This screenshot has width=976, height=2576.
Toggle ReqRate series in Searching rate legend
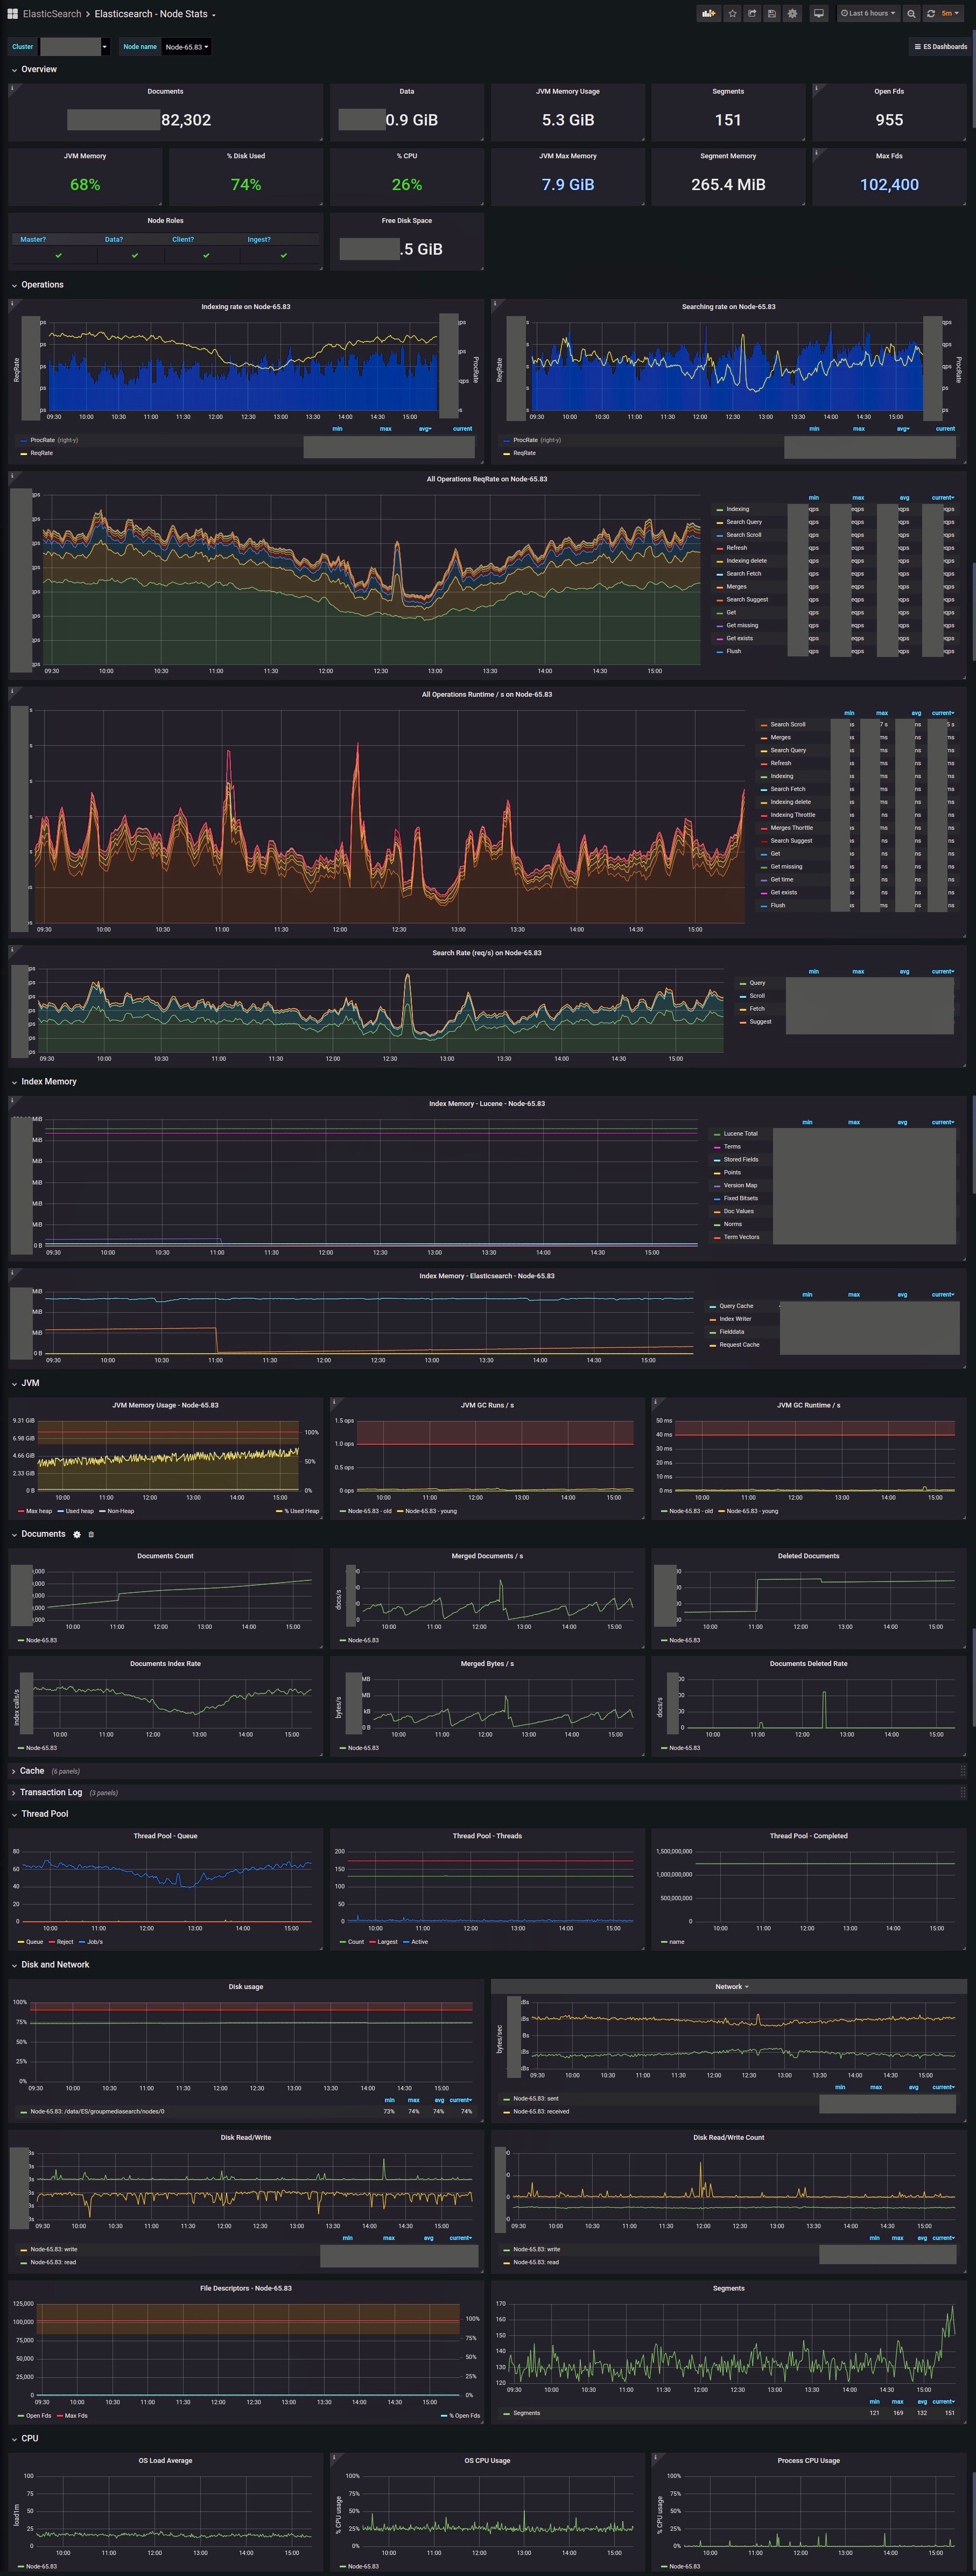point(524,453)
